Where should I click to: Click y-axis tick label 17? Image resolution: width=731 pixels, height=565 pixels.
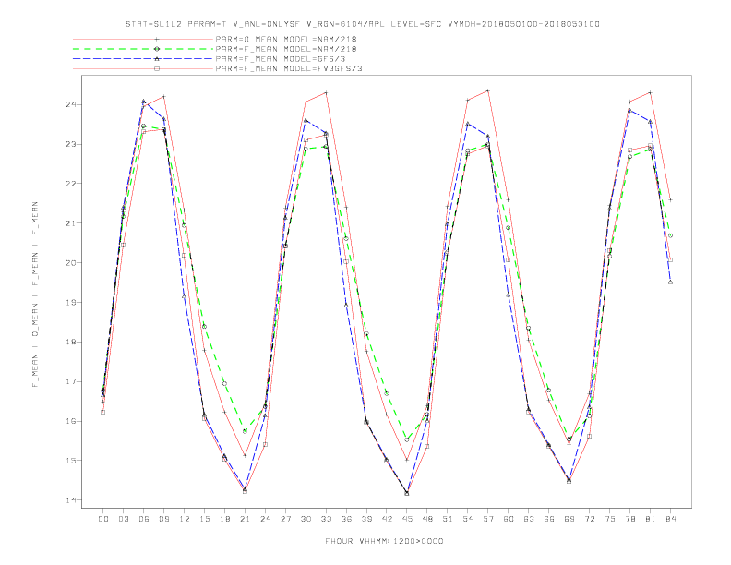pos(71,381)
